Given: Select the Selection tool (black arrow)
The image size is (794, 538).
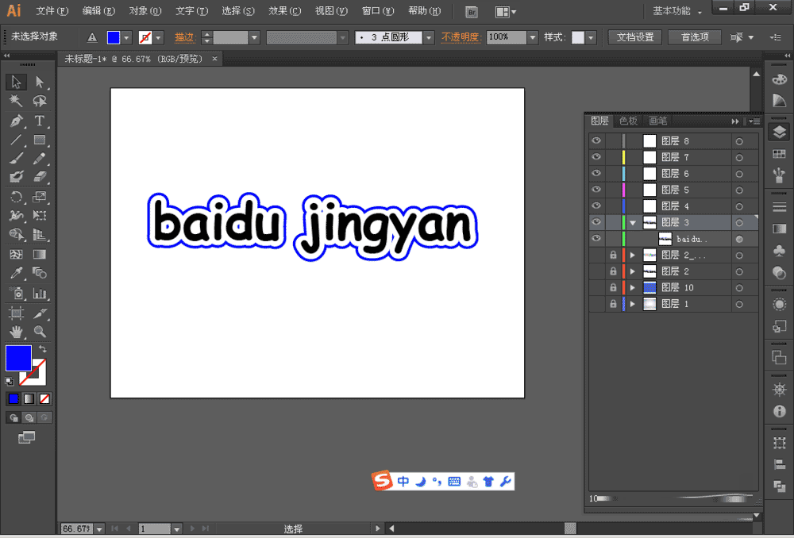Looking at the screenshot, I should pyautogui.click(x=16, y=82).
